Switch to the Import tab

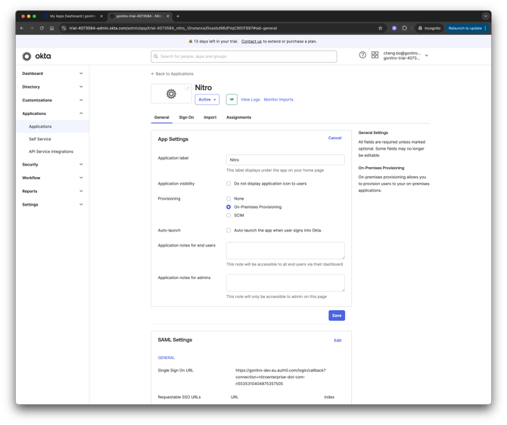click(x=210, y=117)
